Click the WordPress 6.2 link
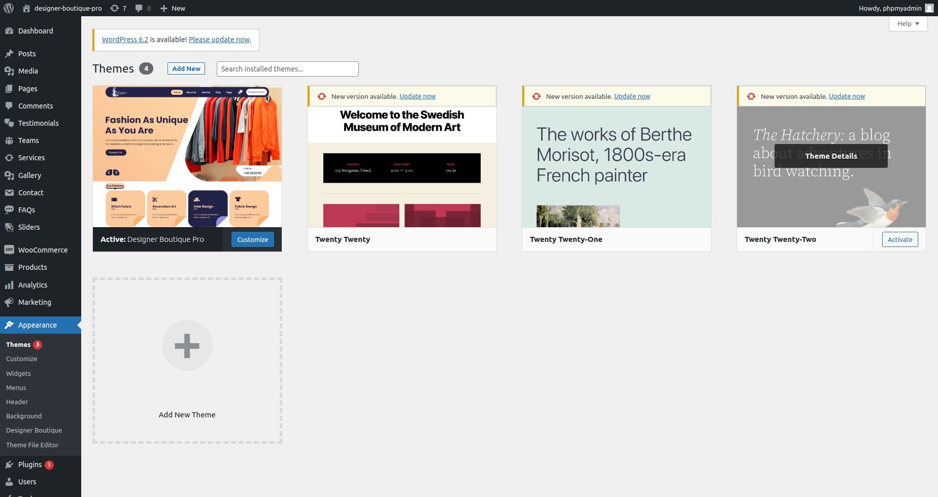 tap(125, 40)
